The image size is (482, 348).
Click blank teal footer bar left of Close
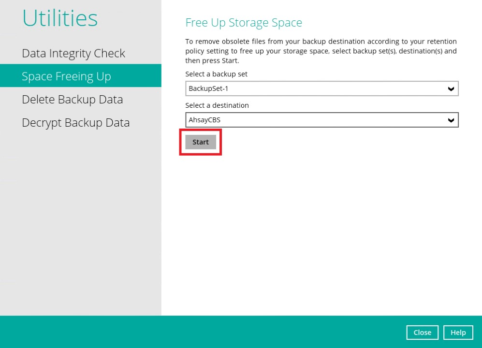tap(193, 333)
